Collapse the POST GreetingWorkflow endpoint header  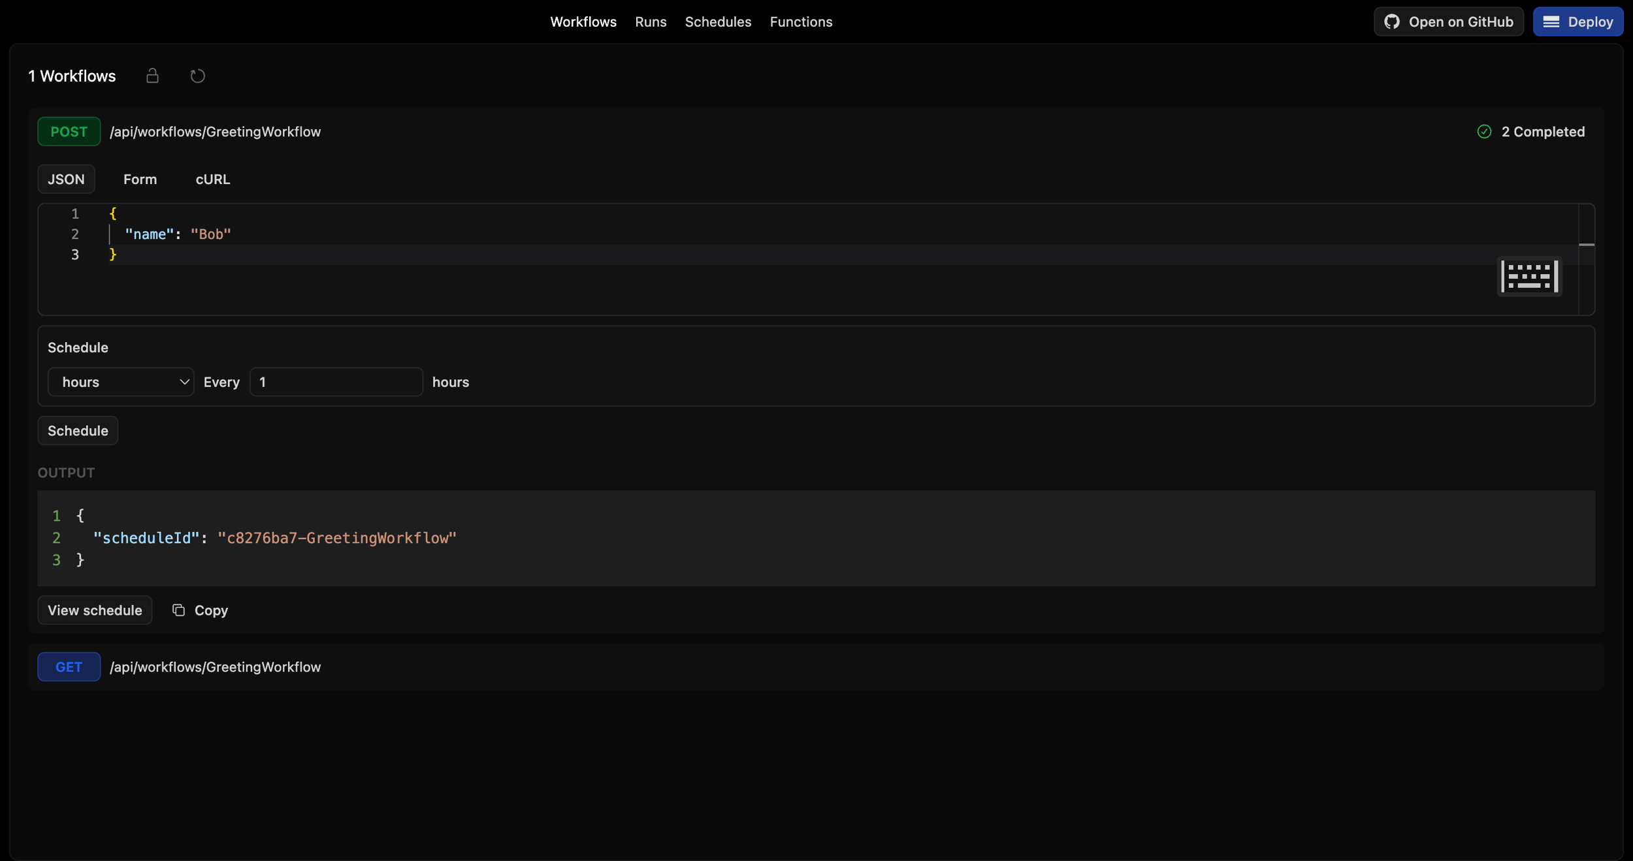pyautogui.click(x=816, y=132)
